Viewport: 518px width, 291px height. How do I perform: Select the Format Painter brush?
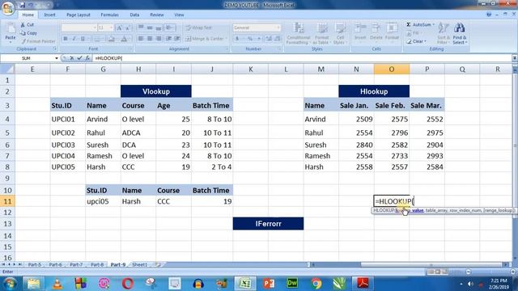tap(23, 41)
